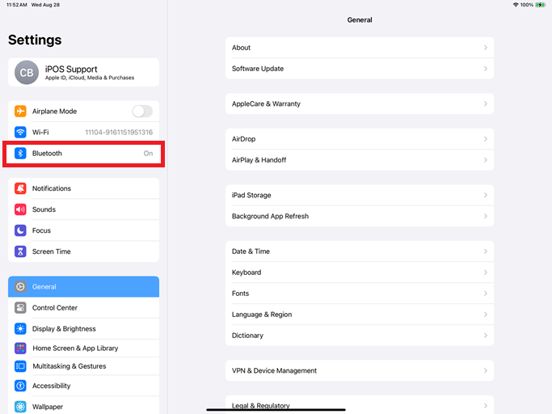Tap the Keyboard label
Viewport: 552px width, 414px height.
coord(247,272)
